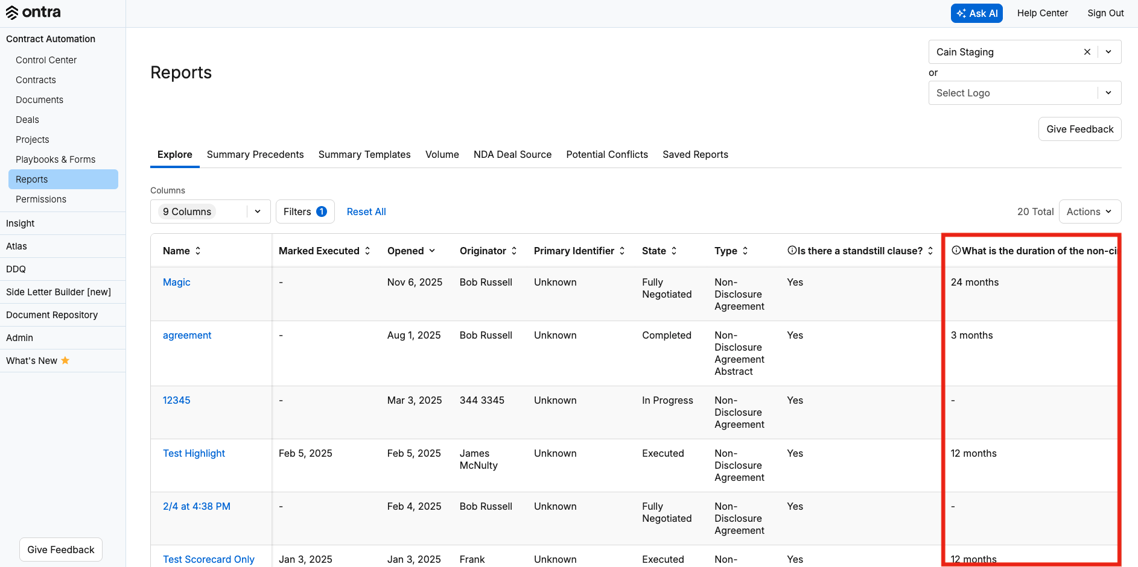This screenshot has width=1138, height=567.
Task: Sort by the Name column arrows
Action: pos(198,251)
